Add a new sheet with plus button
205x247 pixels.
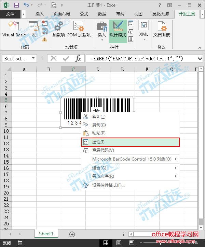pos(72,234)
